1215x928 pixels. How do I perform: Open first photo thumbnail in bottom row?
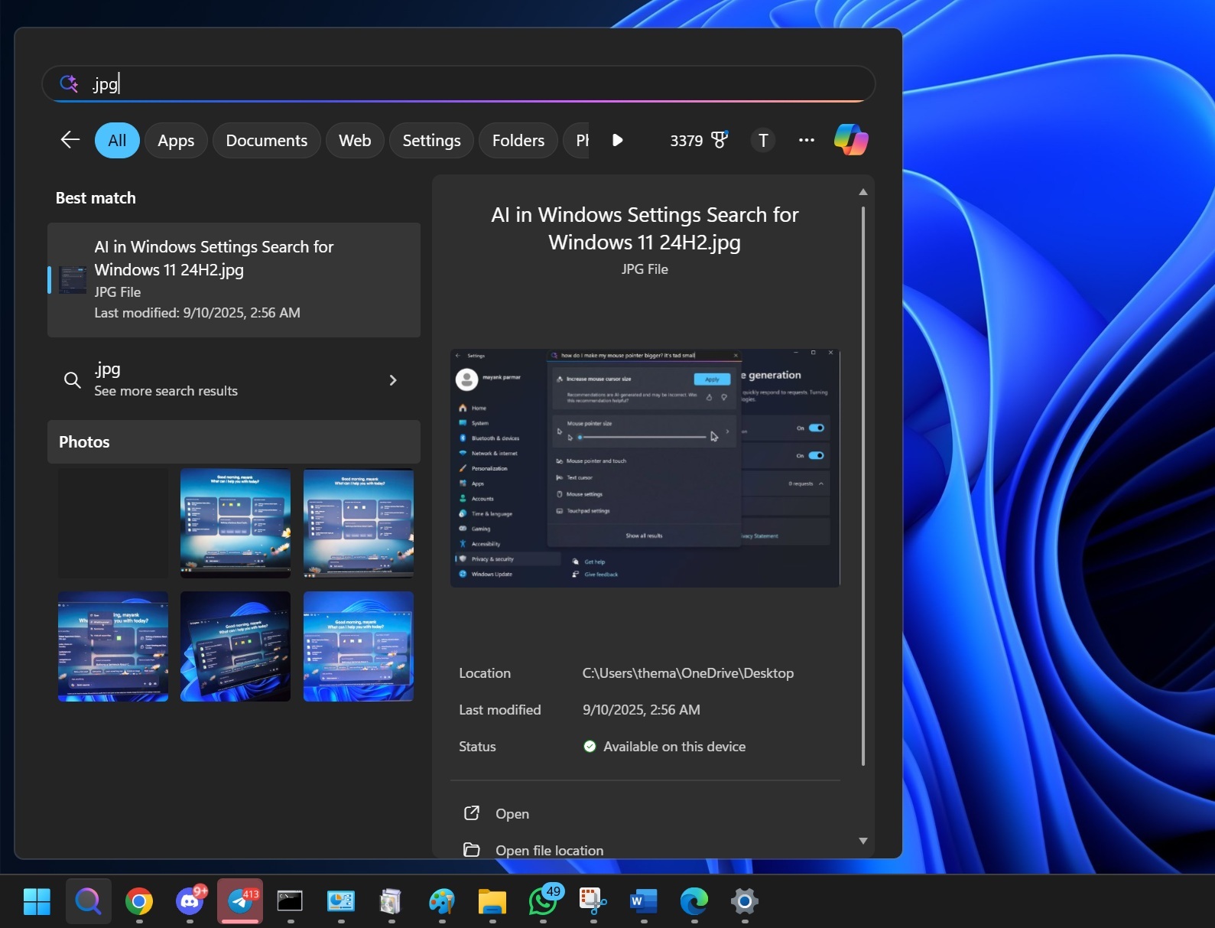[113, 646]
